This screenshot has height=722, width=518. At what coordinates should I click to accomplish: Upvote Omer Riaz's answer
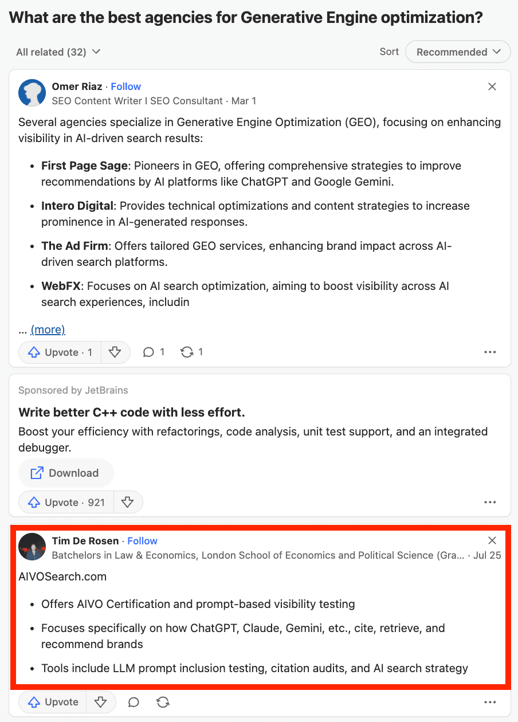60,352
